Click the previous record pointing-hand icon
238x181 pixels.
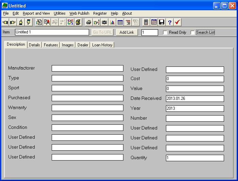(5, 22)
